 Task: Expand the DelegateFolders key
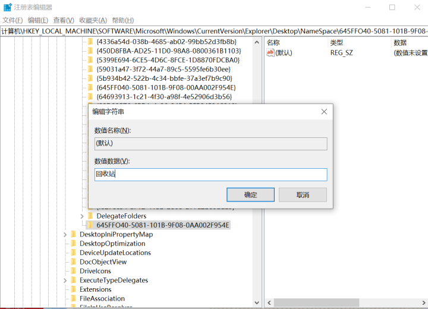[82, 216]
